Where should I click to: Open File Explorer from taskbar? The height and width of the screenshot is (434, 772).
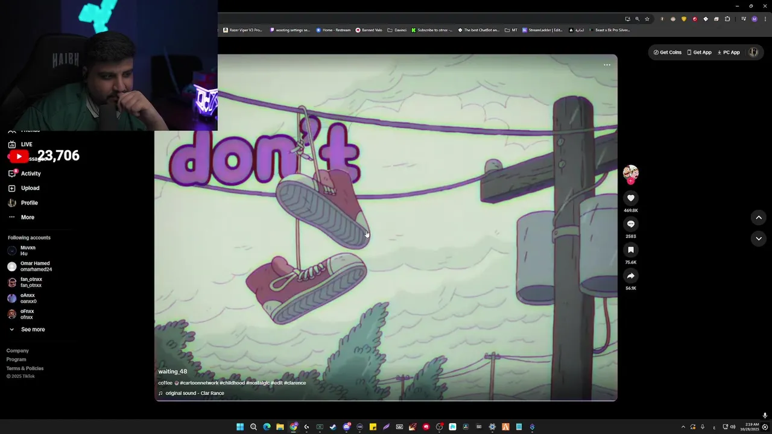click(x=280, y=427)
